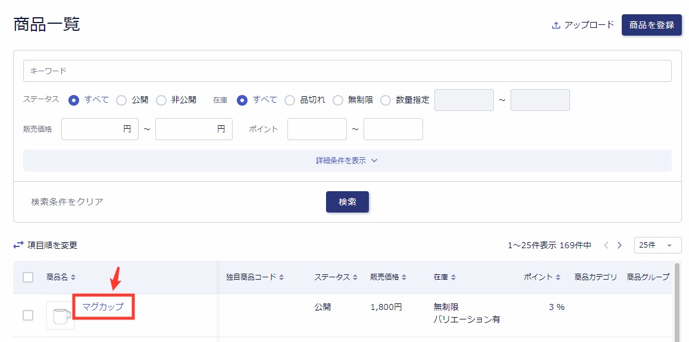The width and height of the screenshot is (689, 342).
Task: Click the upload arrow icon beside アップロード
Action: coord(556,26)
